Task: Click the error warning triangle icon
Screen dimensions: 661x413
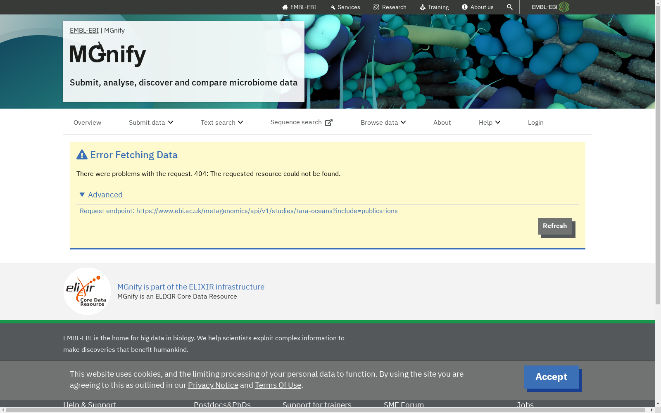Action: coord(82,154)
